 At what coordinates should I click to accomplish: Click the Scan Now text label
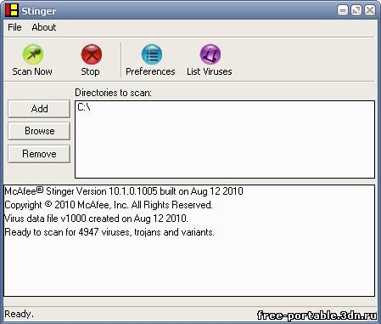coord(32,71)
